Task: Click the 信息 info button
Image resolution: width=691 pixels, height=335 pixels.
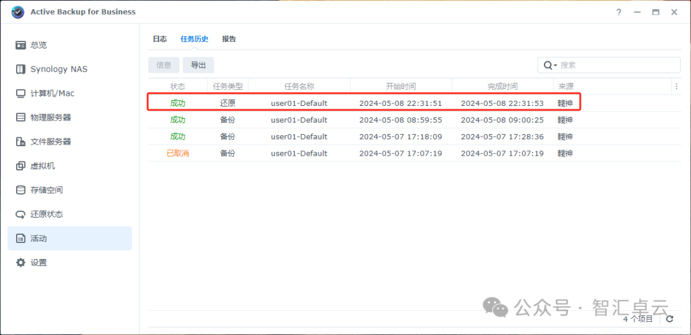Action: tap(164, 65)
